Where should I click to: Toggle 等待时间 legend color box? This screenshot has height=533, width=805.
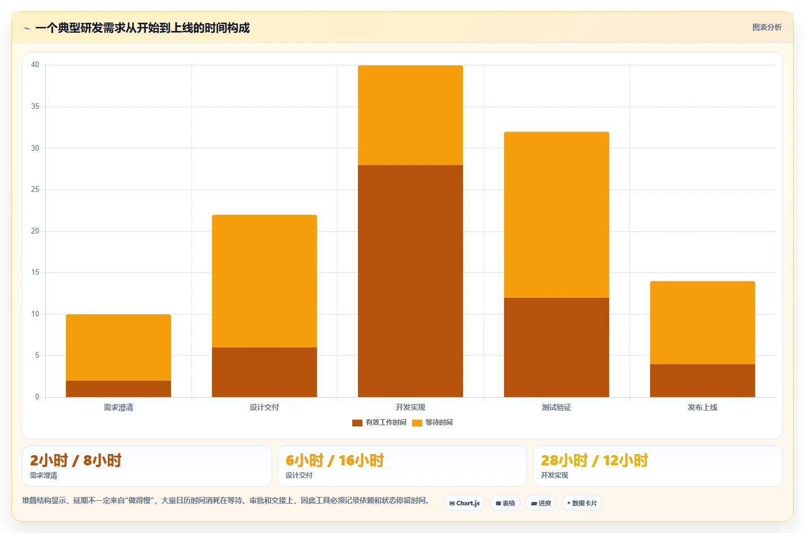(x=417, y=423)
